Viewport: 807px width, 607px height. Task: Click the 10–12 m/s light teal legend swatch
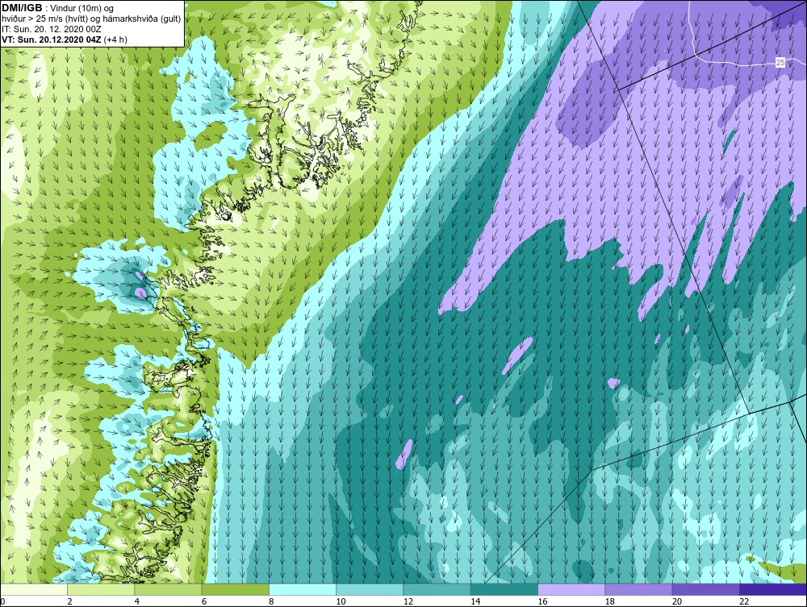tap(370, 589)
